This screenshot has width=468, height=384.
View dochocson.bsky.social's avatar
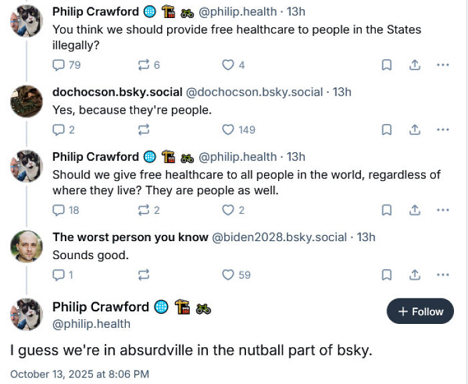coord(27,102)
